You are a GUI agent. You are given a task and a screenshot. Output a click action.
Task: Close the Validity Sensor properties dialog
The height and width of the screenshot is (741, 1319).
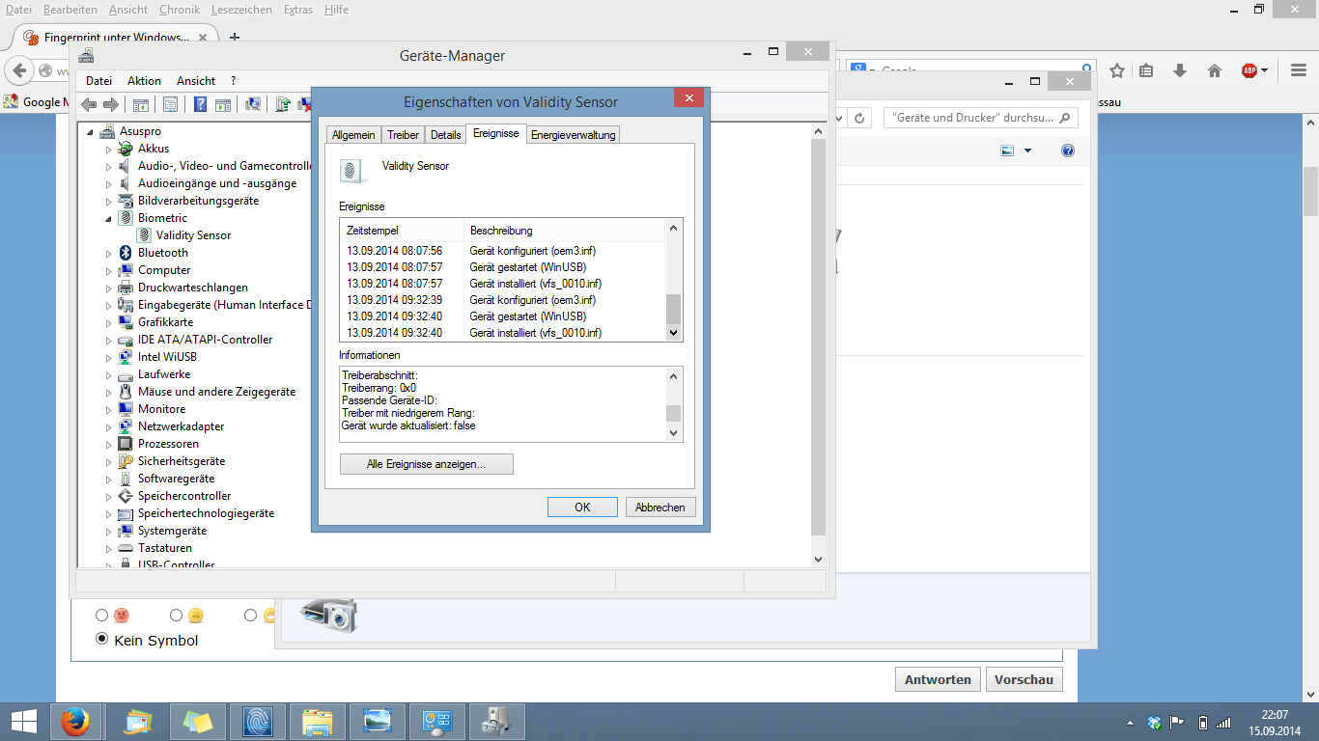pyautogui.click(x=688, y=98)
